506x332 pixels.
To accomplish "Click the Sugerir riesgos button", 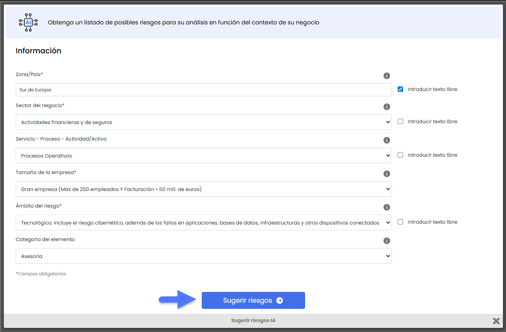I will [253, 301].
